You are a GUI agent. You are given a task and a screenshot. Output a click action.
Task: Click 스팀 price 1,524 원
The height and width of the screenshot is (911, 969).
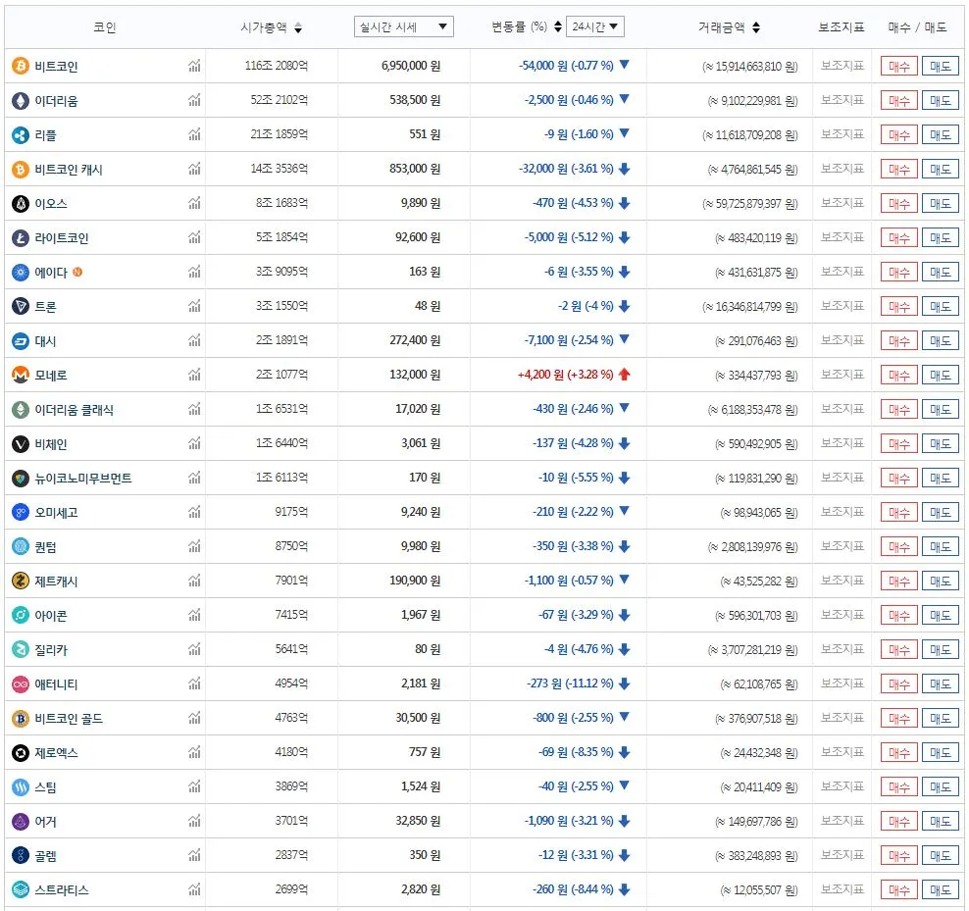[x=421, y=786]
